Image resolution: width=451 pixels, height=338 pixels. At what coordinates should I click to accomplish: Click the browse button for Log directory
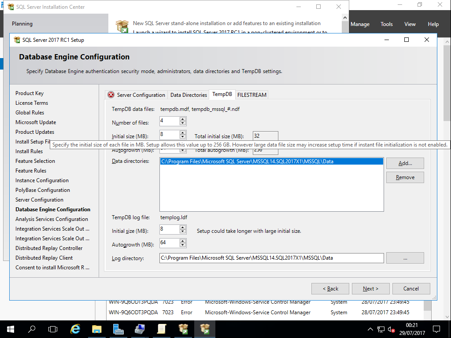tap(405, 258)
